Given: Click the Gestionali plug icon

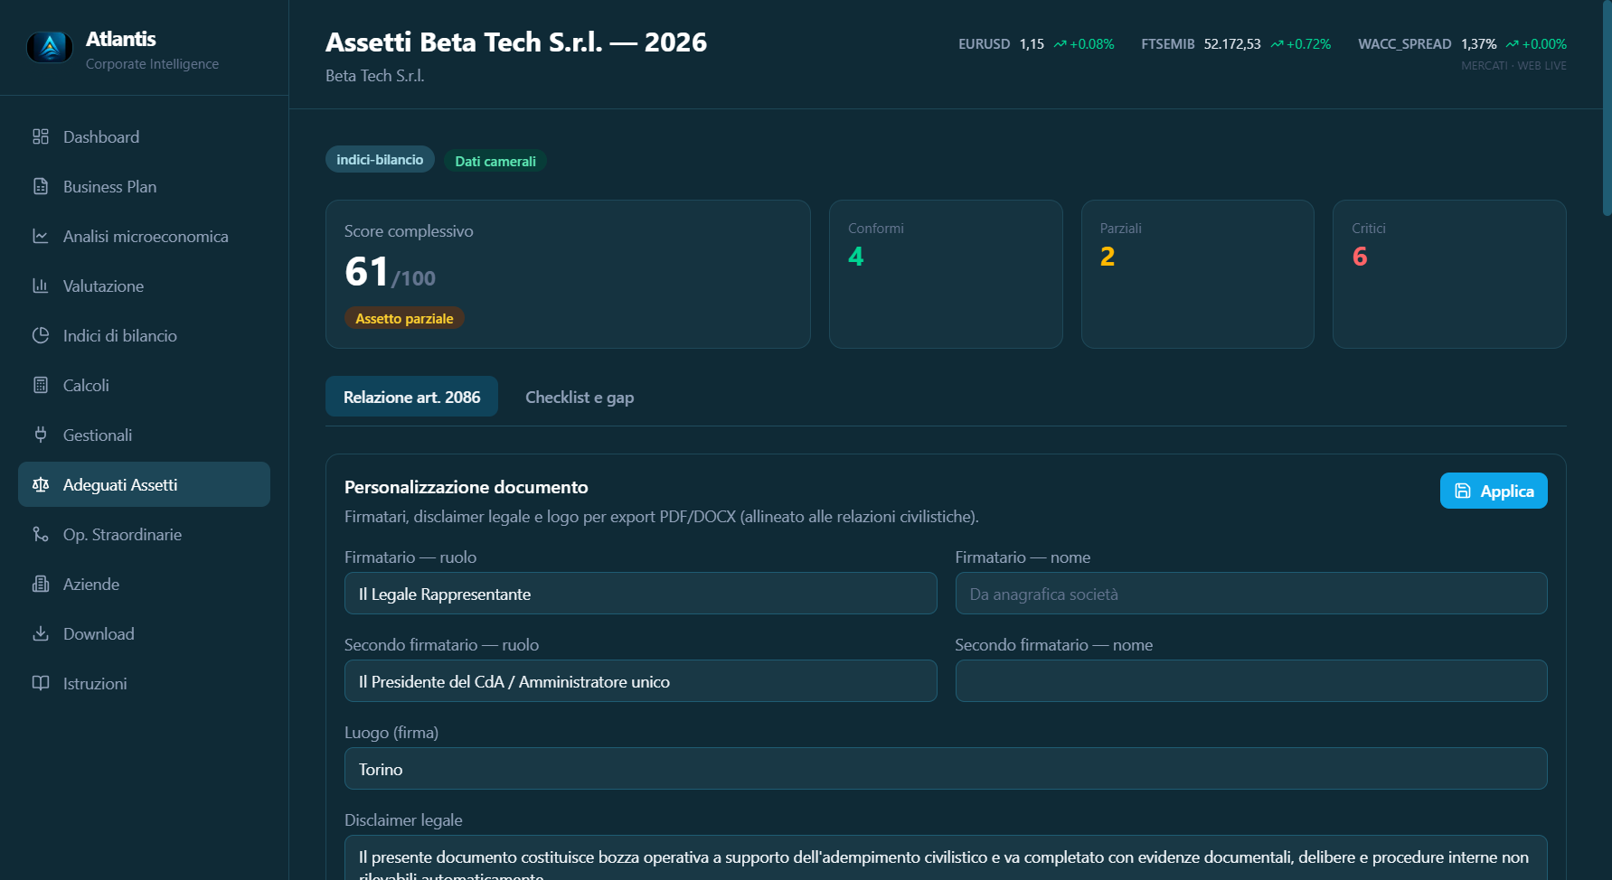Looking at the screenshot, I should point(41,435).
